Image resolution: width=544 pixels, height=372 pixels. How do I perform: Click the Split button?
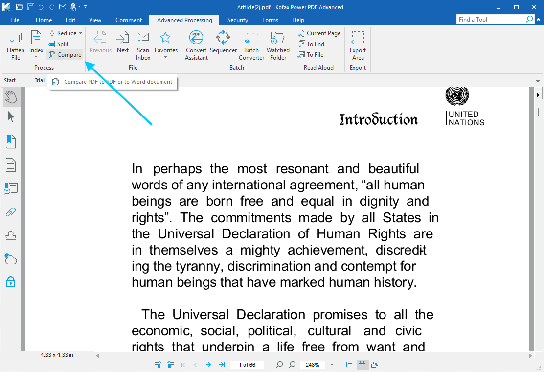(62, 44)
